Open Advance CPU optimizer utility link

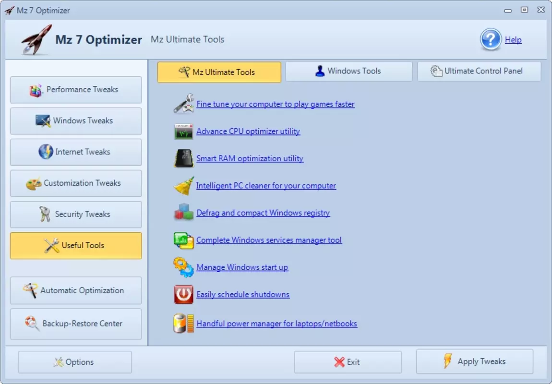click(248, 132)
